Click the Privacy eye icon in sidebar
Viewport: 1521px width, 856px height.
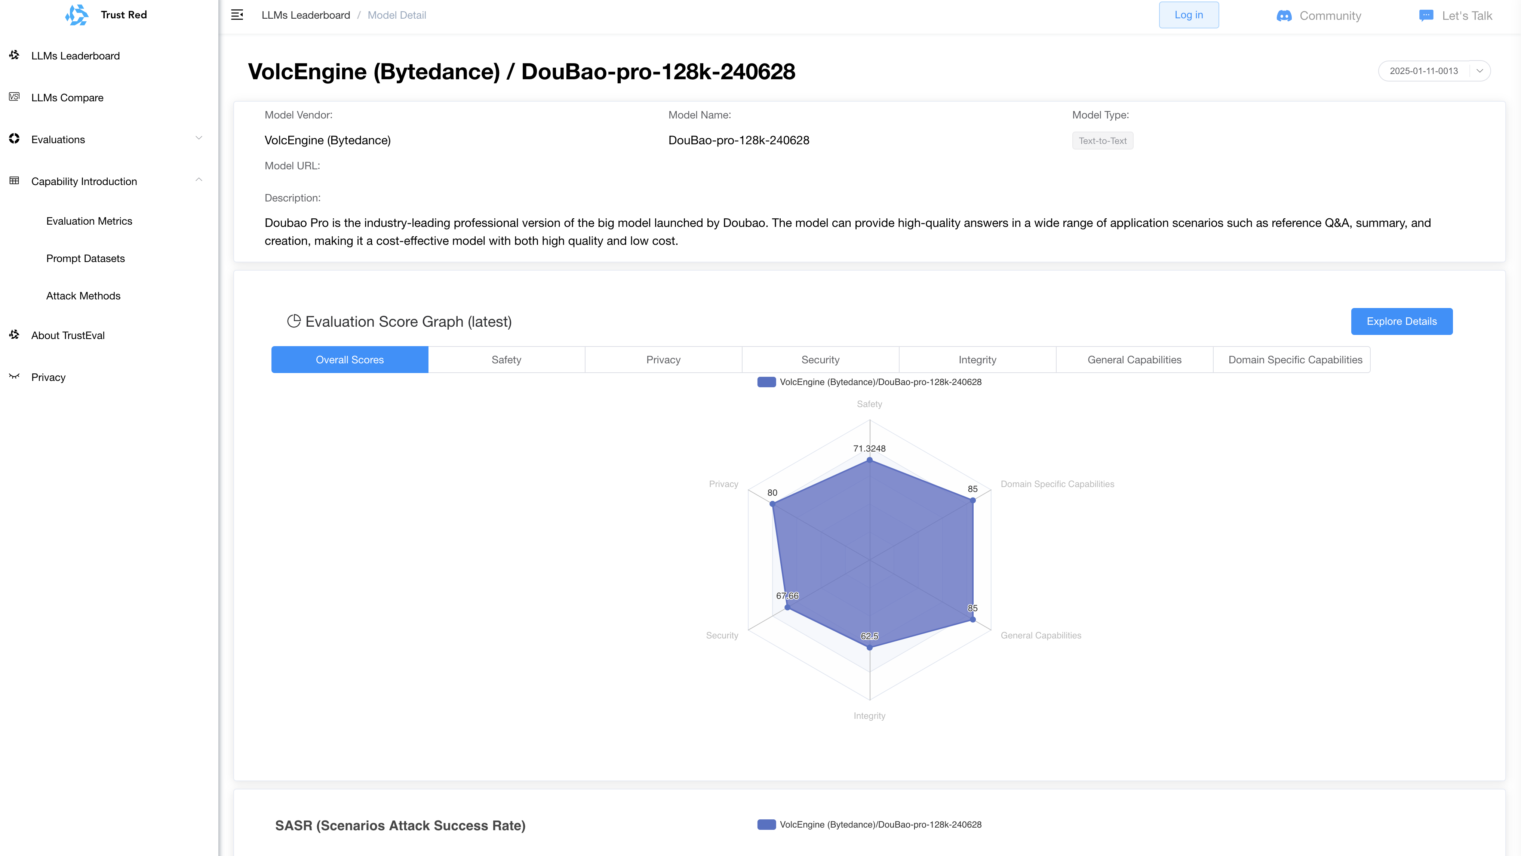14,377
